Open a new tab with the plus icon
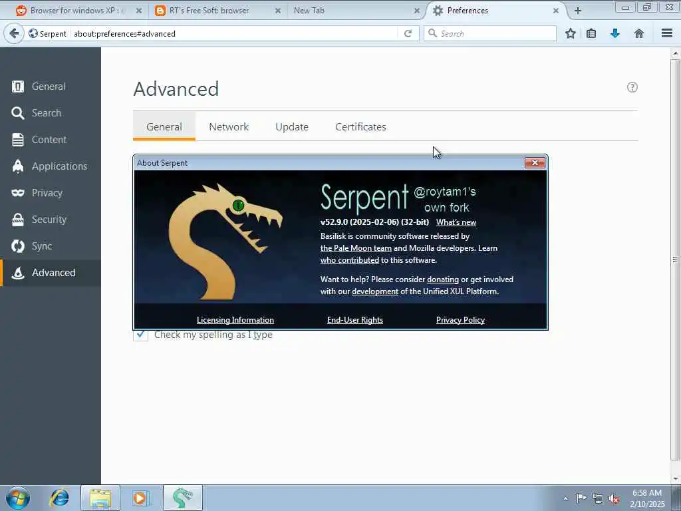This screenshot has width=681, height=511. pyautogui.click(x=578, y=11)
